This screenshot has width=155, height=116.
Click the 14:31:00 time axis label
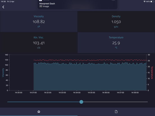click(x=33, y=93)
